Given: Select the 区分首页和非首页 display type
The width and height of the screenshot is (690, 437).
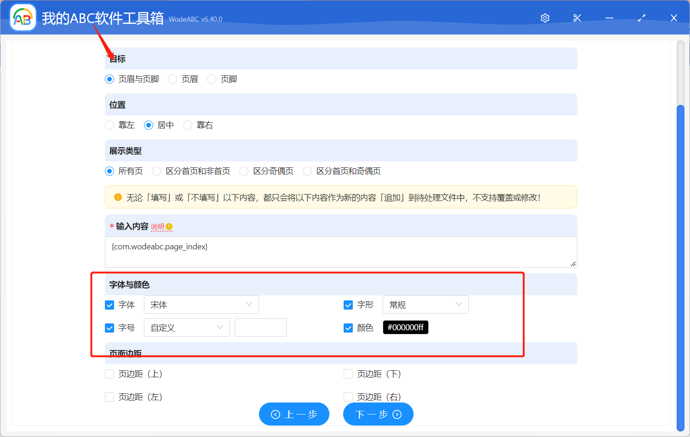Looking at the screenshot, I should point(156,171).
